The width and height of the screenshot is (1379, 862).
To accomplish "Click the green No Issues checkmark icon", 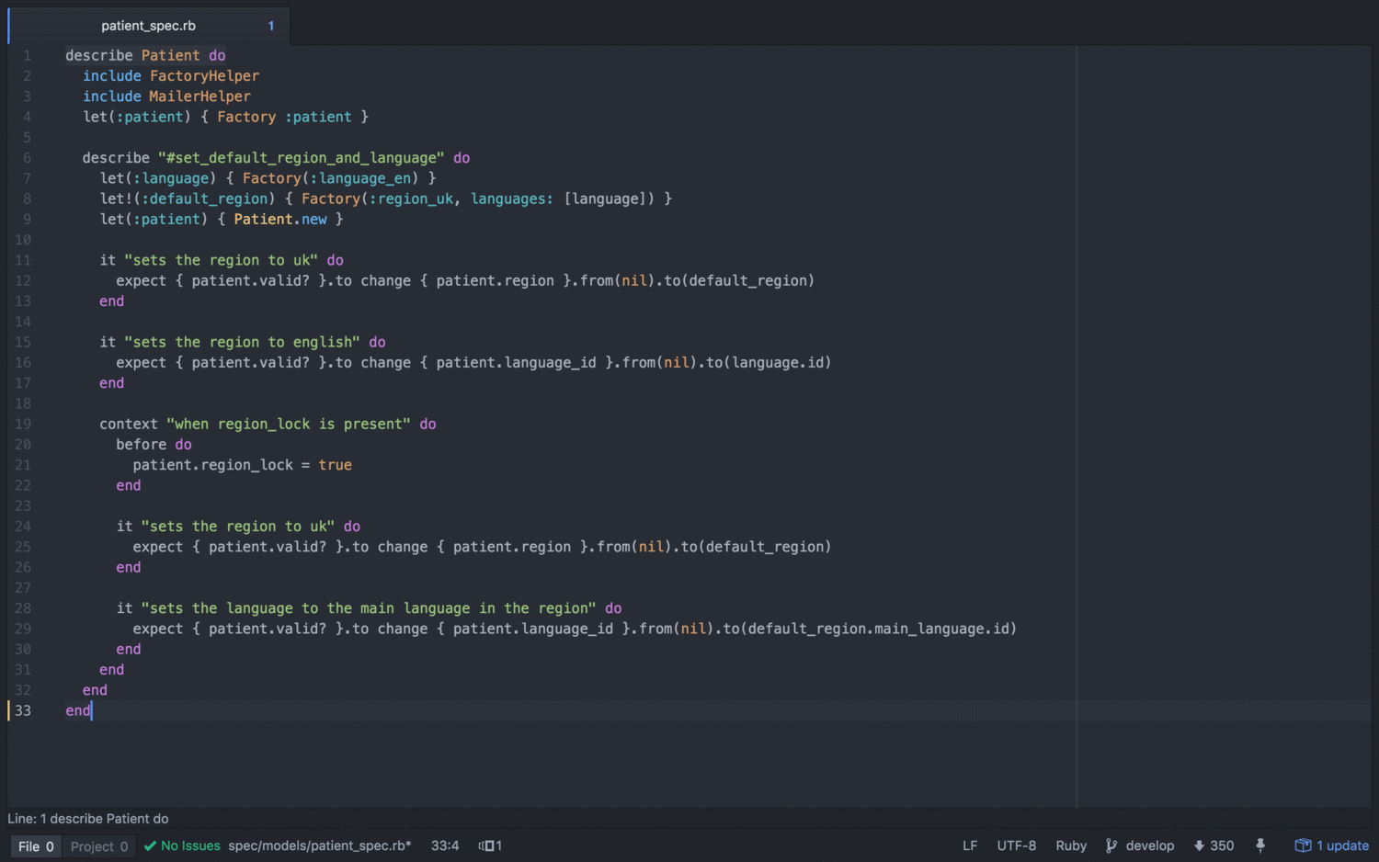I will point(151,845).
